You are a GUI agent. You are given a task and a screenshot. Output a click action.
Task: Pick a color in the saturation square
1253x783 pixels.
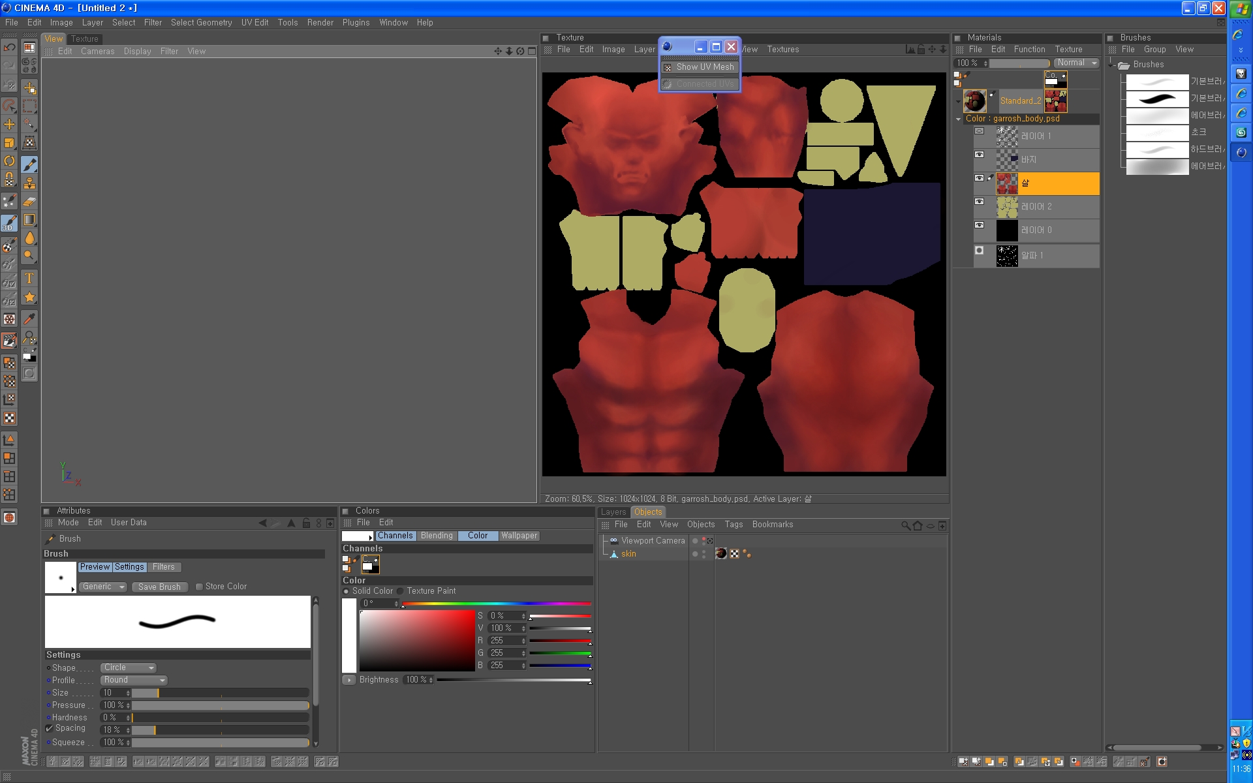pos(417,641)
